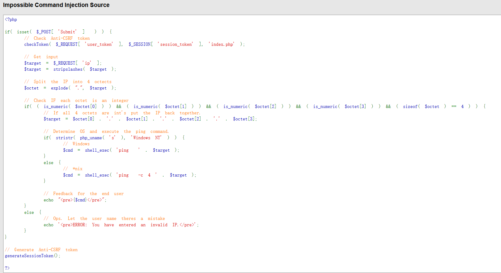
Task: Click the '<?php' opening tag
Action: click(11, 19)
